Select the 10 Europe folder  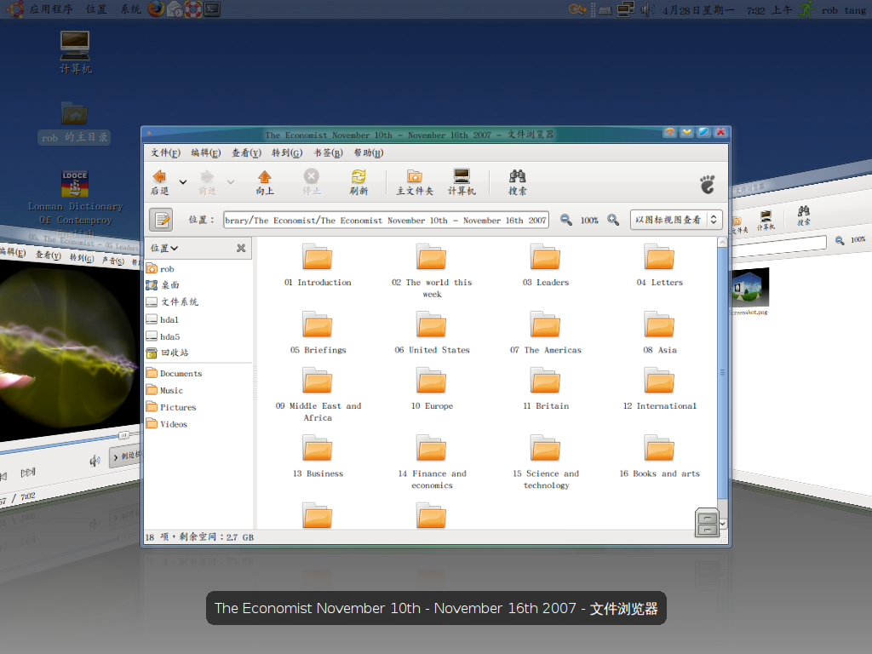tap(432, 389)
